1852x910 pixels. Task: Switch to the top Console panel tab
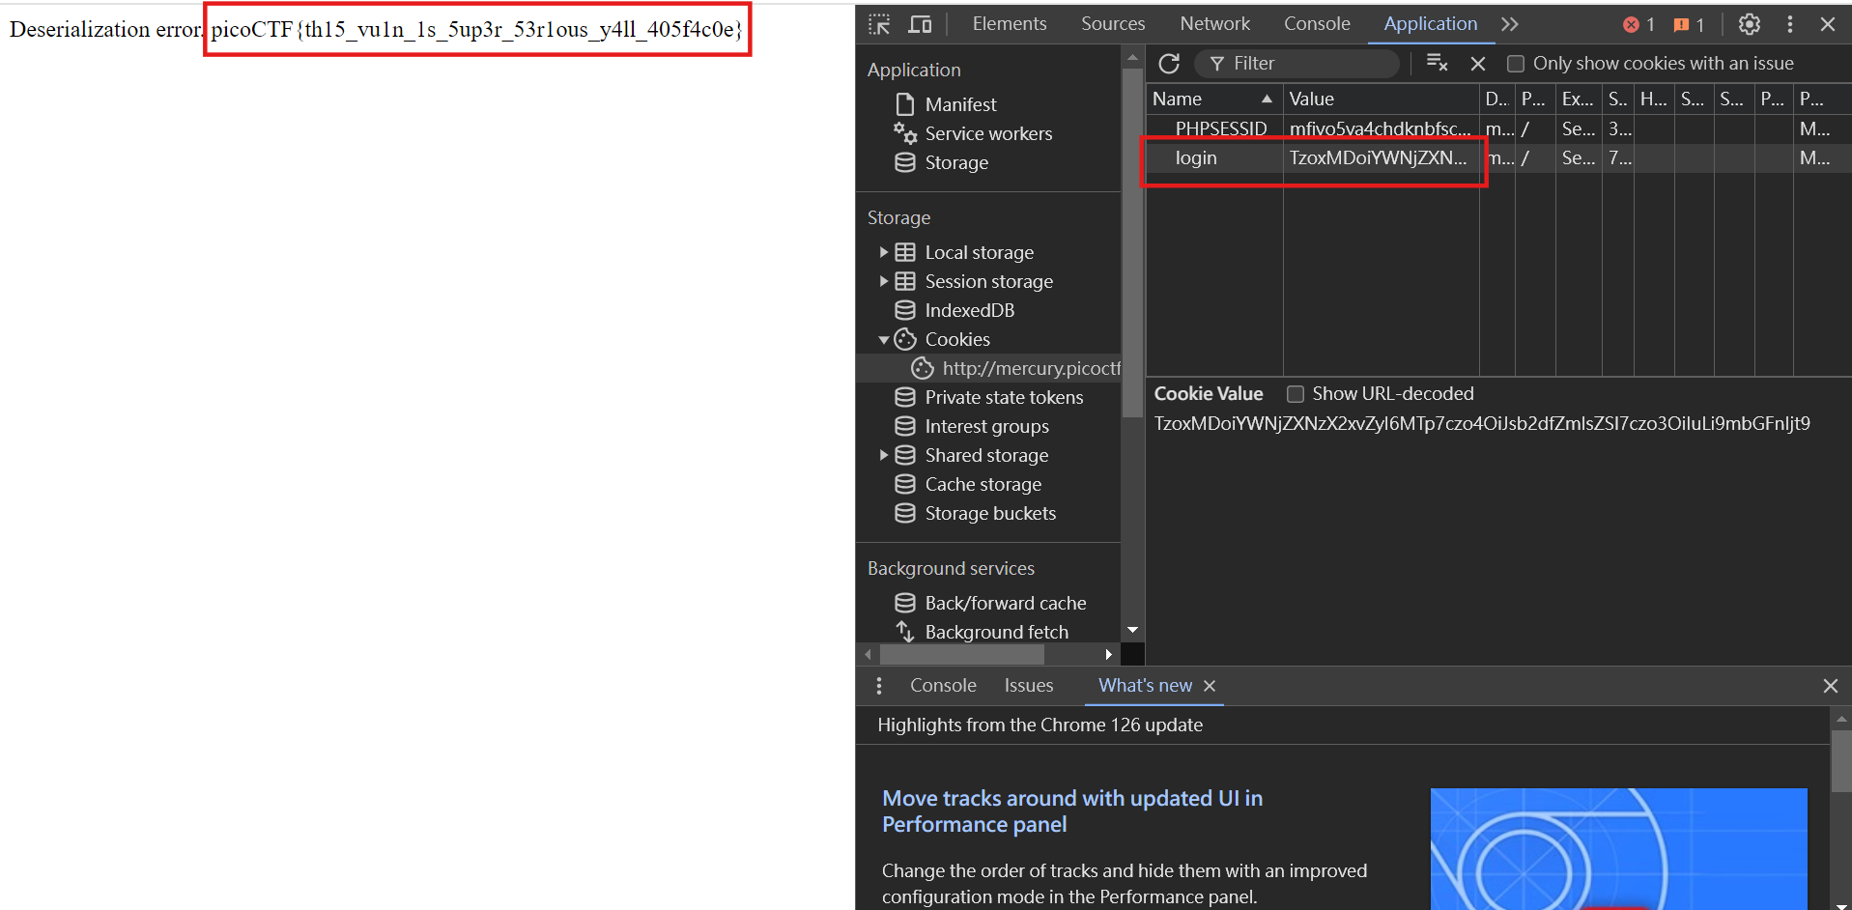coord(1317,23)
